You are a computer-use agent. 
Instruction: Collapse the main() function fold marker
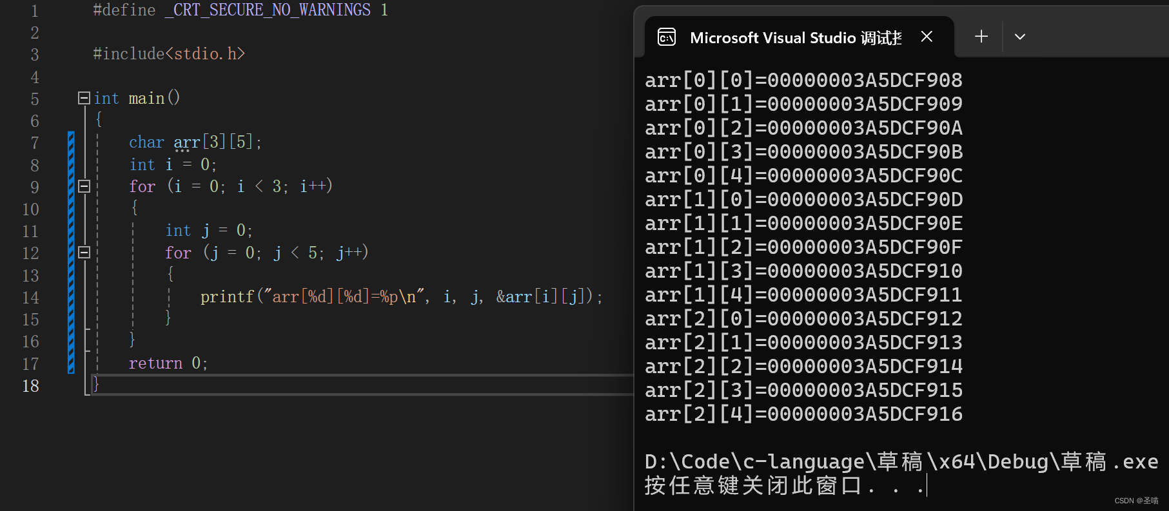(x=84, y=98)
